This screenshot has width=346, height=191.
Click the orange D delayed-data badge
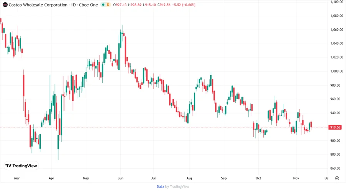pos(108,5)
